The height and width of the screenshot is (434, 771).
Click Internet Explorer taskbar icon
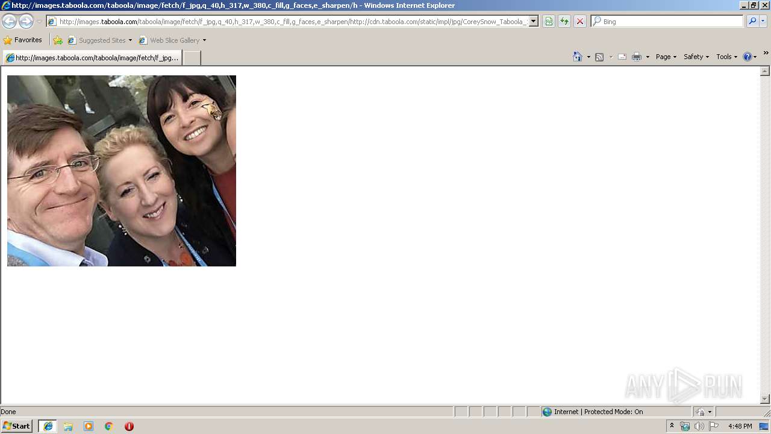click(48, 426)
